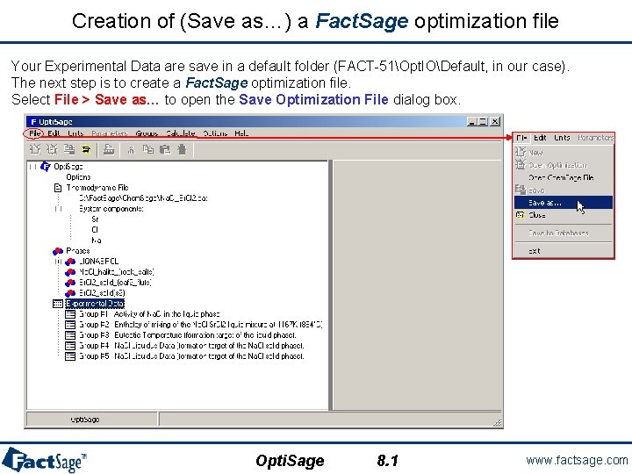Click the Close icon in File menu
The width and height of the screenshot is (632, 474).
click(520, 215)
